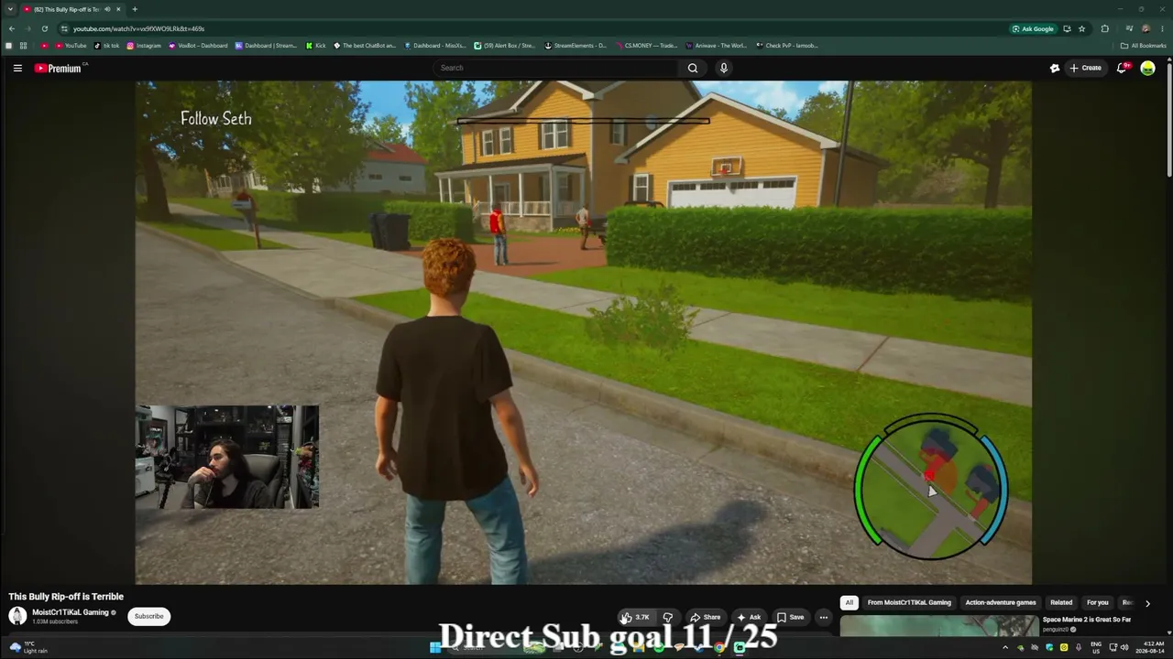Open the tab search dropdown arrow
Viewport: 1173px width, 659px height.
coord(9,9)
